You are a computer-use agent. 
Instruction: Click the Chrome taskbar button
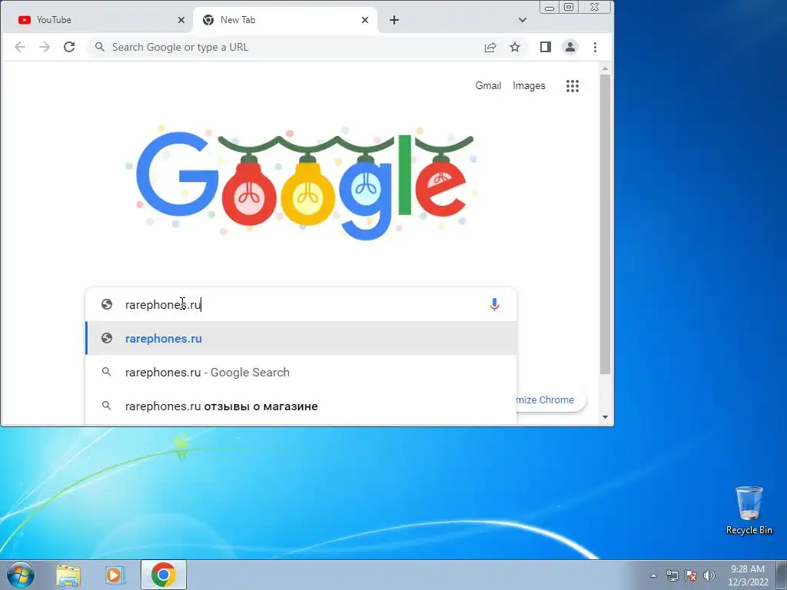pos(164,575)
